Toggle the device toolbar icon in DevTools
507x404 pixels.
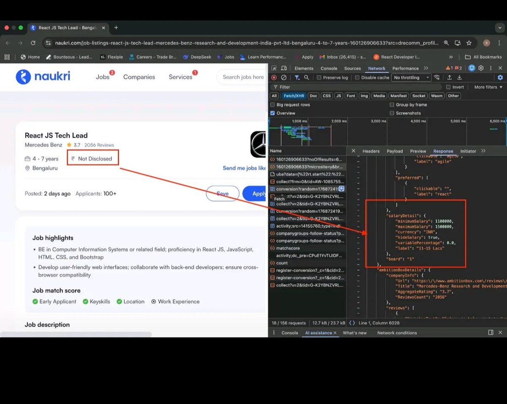pos(284,68)
